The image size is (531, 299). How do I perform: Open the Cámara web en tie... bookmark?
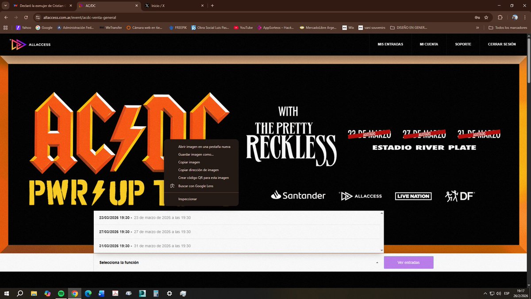[145, 27]
